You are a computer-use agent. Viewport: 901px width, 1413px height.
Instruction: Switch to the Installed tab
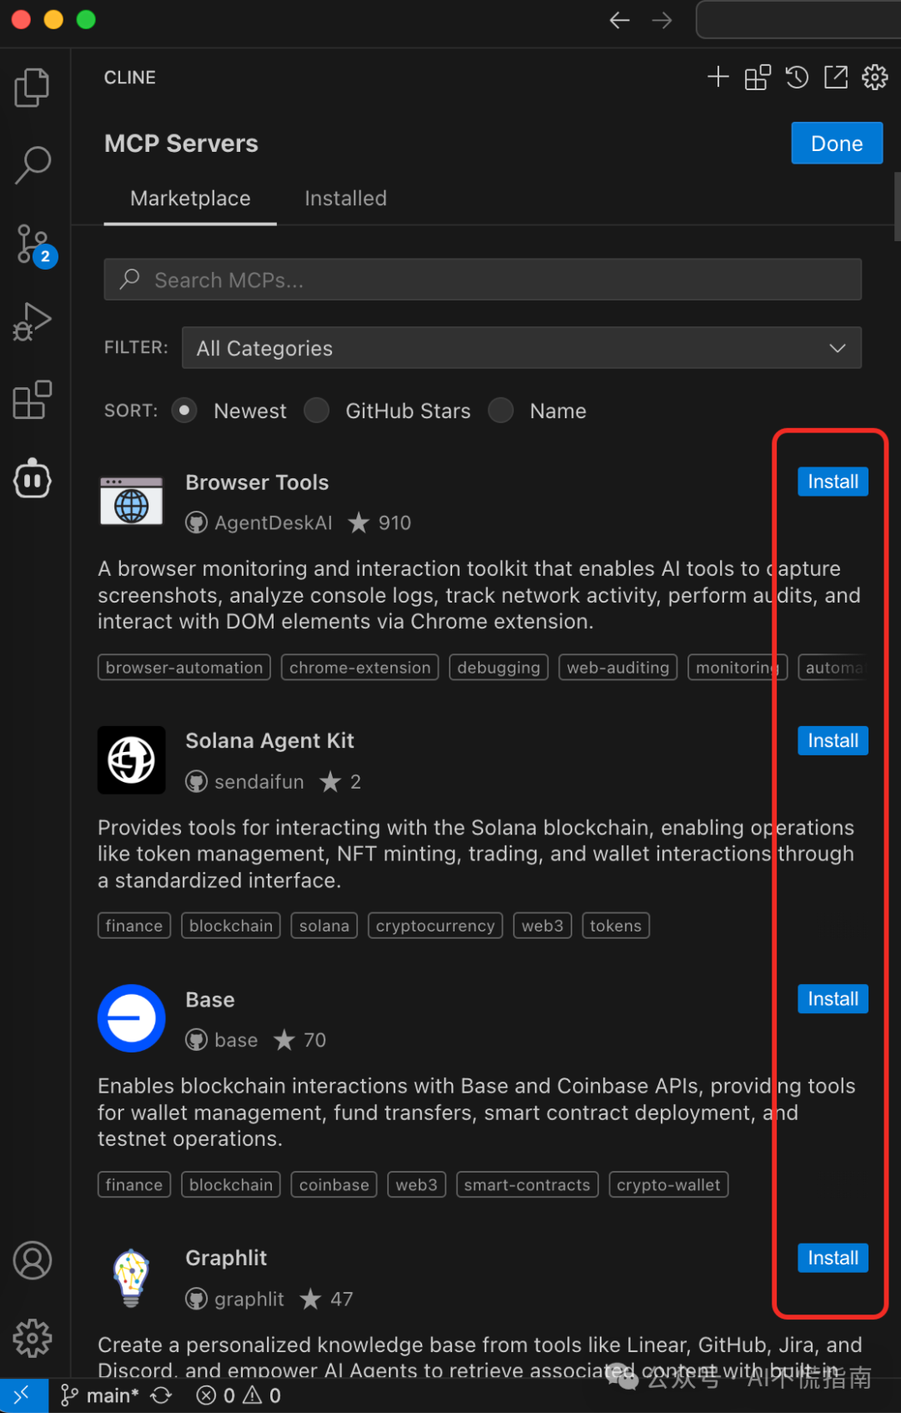point(345,199)
